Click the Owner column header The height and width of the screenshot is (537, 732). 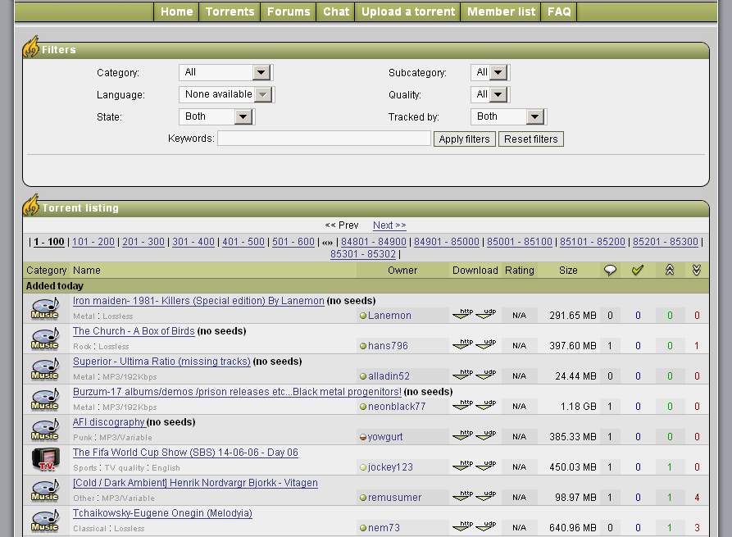[x=402, y=271]
